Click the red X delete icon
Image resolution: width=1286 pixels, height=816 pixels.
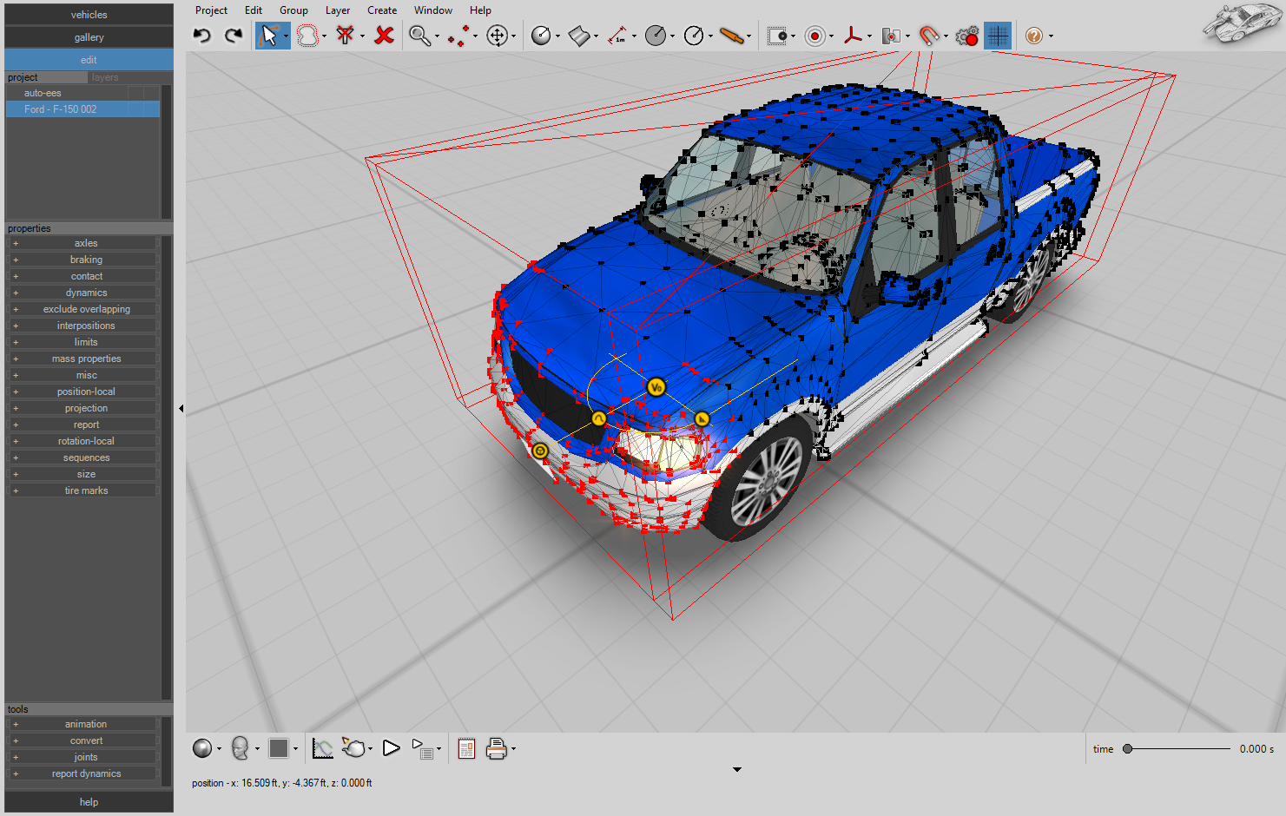coord(384,36)
